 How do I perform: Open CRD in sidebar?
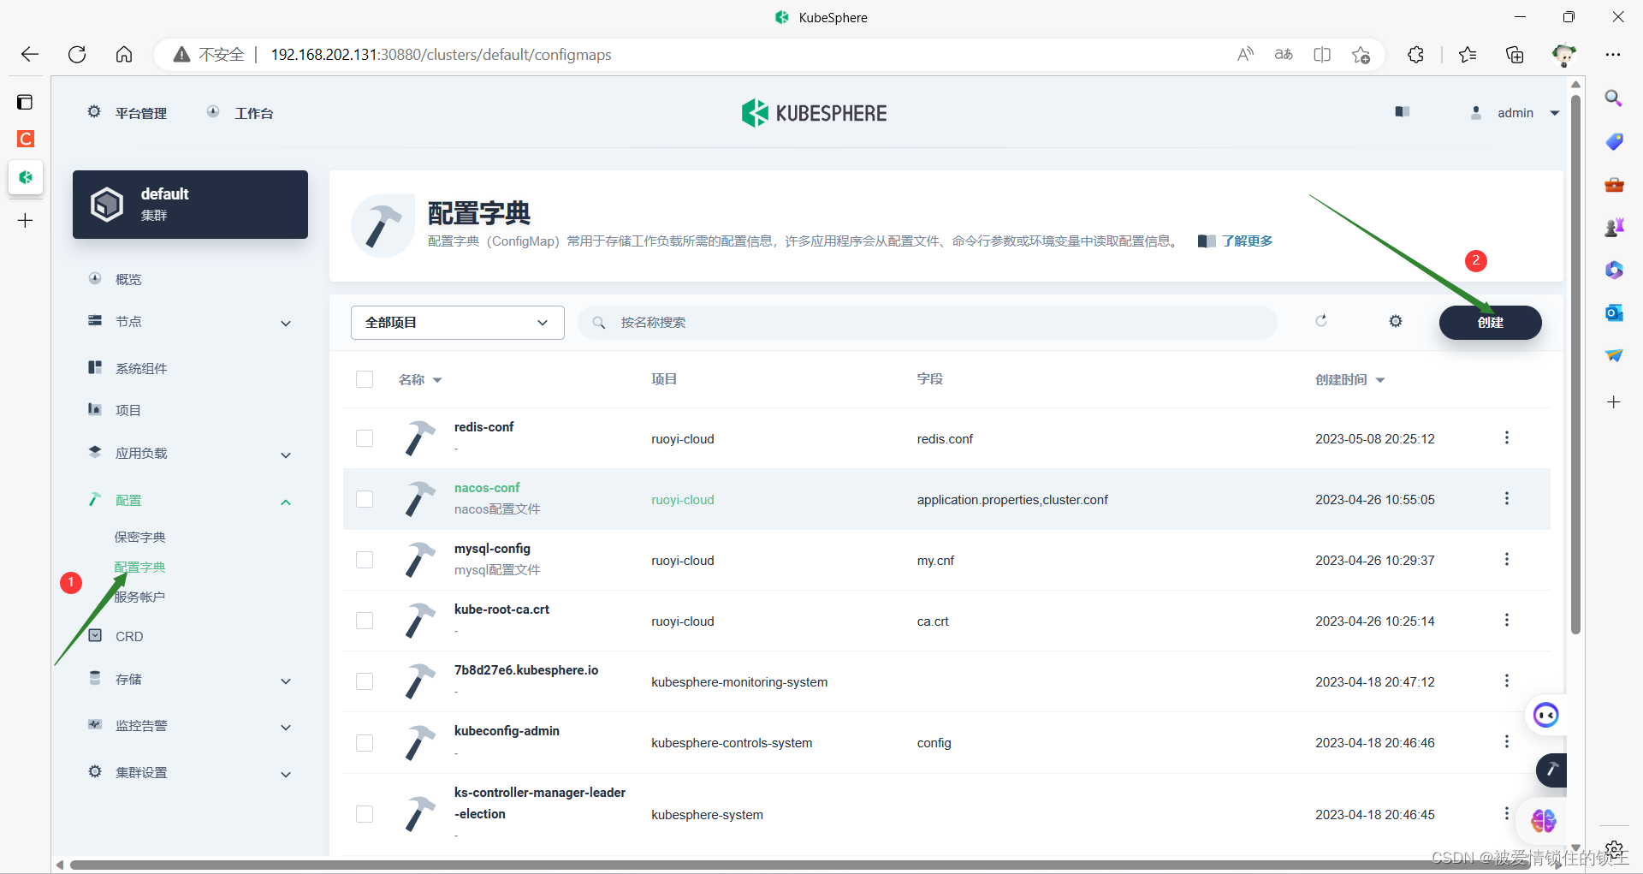[129, 636]
